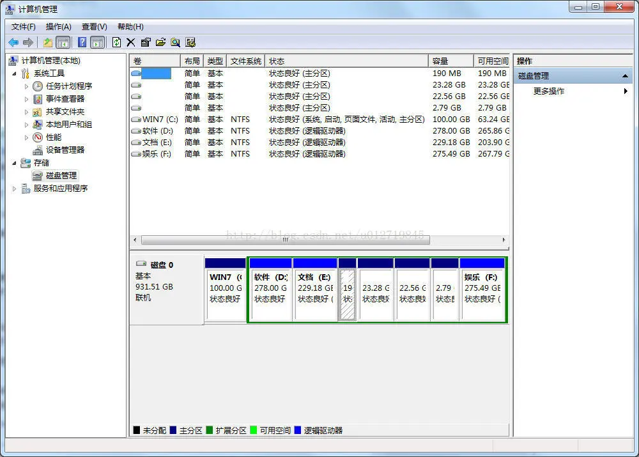Select the 文档 (E:) volume row

click(320, 143)
